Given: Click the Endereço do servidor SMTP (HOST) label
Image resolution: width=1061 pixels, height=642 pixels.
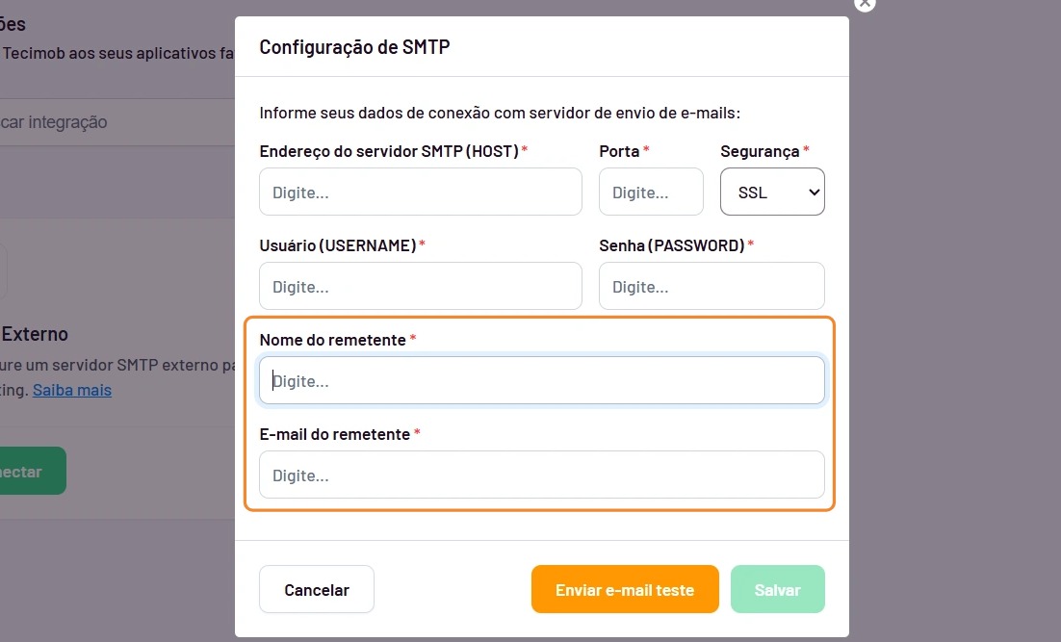Looking at the screenshot, I should click(389, 151).
